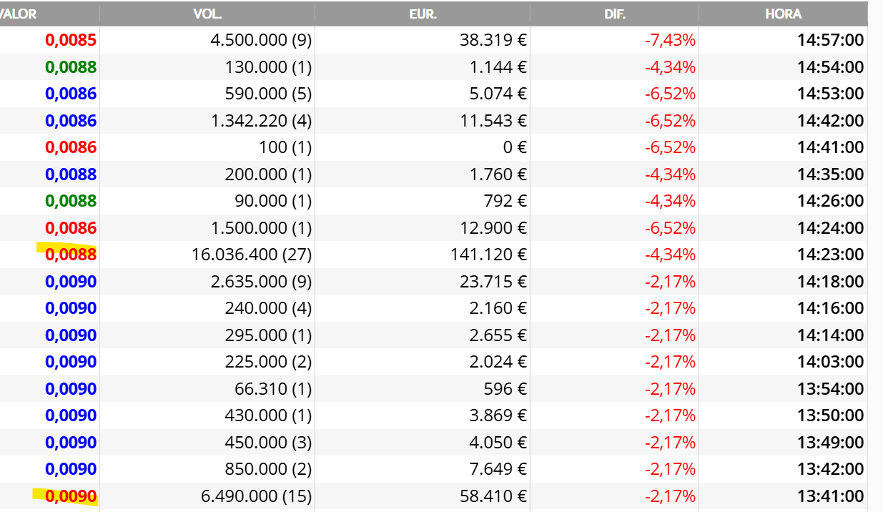Viewport: 883px width, 512px height.
Task: Select the DIF. column header
Action: point(615,14)
